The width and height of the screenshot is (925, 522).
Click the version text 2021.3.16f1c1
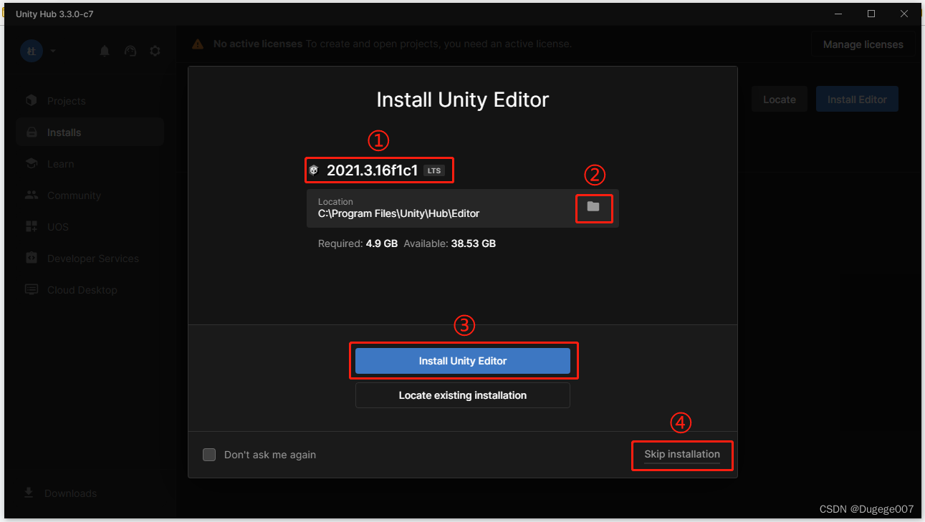point(372,170)
